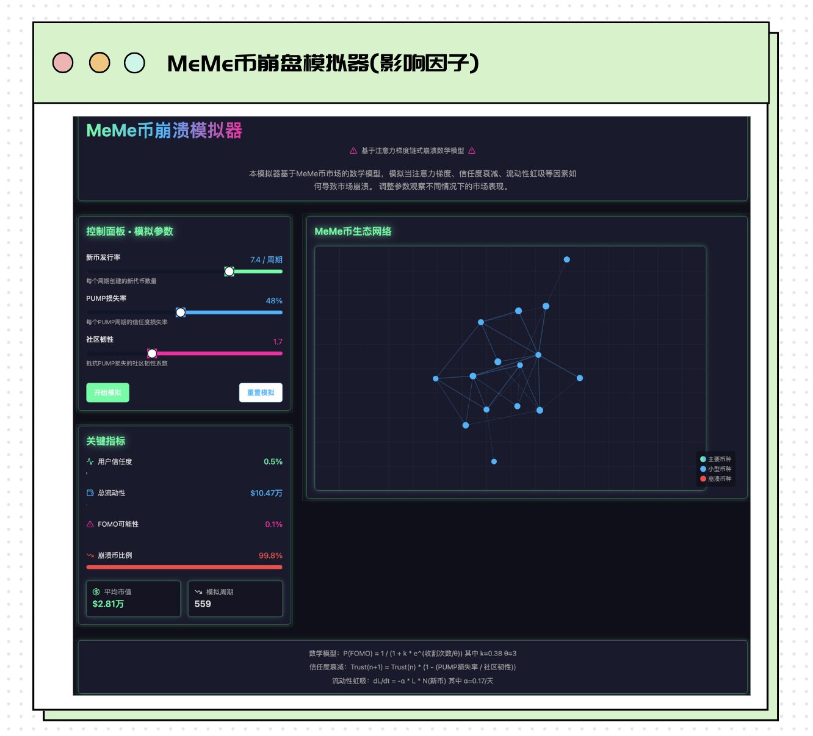Select the 小型币种 blue legend dot
Image resolution: width=813 pixels, height=736 pixels.
tap(703, 469)
